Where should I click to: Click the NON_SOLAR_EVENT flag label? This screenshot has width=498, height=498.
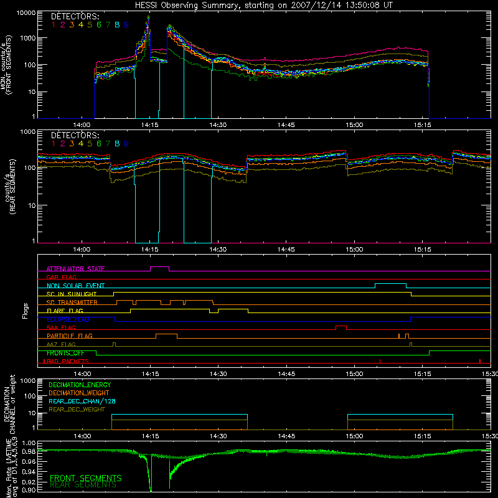[x=75, y=286]
